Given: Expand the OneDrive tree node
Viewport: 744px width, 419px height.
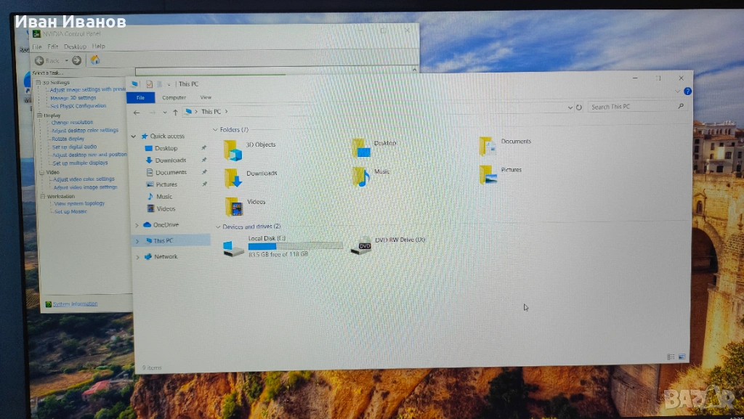Looking at the screenshot, I should coord(137,225).
